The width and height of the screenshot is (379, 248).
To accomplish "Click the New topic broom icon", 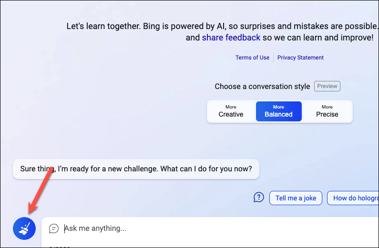I will 24,228.
